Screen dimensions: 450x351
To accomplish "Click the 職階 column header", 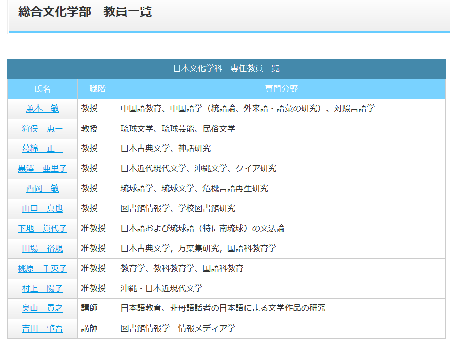I will tap(97, 89).
